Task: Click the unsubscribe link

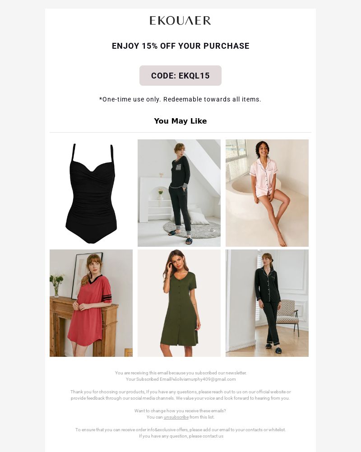Action: (x=176, y=417)
